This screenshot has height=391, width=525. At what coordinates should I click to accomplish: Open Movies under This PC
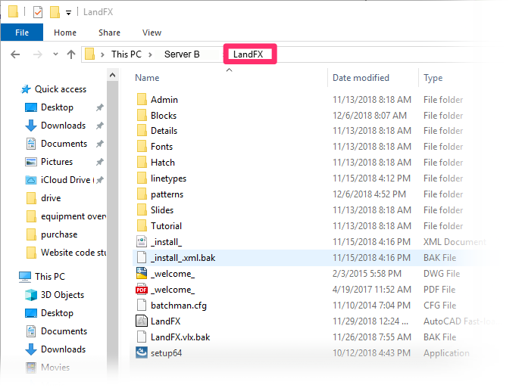point(55,367)
